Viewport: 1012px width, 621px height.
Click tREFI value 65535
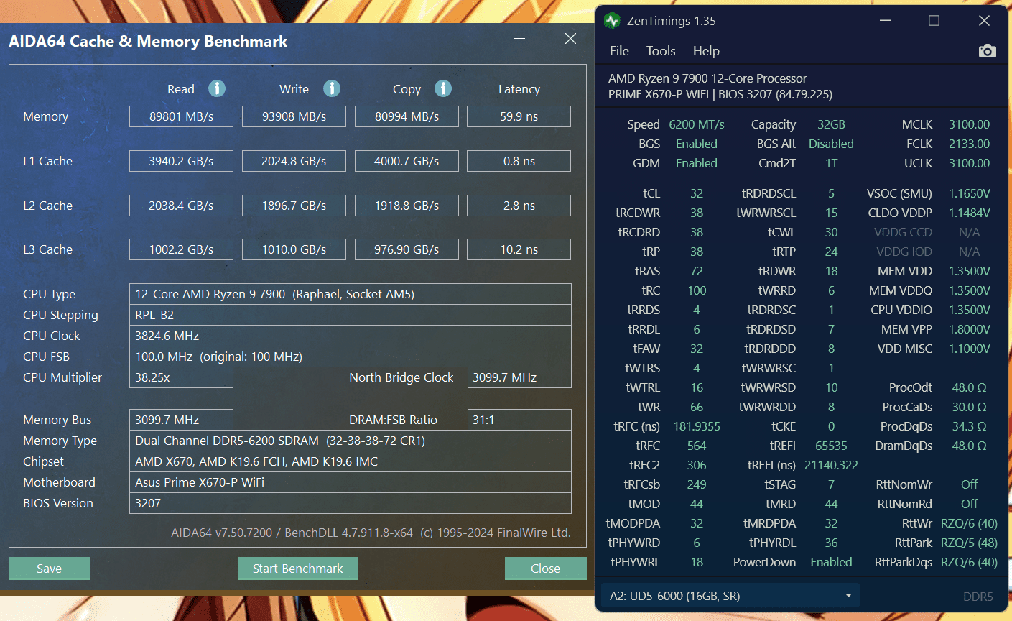pyautogui.click(x=831, y=446)
